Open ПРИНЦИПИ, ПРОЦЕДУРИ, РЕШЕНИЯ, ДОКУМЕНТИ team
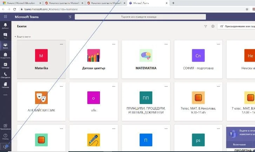The width and height of the screenshot is (255, 152). pyautogui.click(x=146, y=102)
